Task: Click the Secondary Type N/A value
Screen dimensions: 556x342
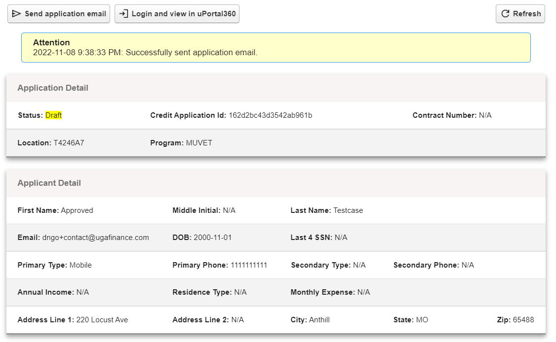Action: tap(359, 265)
